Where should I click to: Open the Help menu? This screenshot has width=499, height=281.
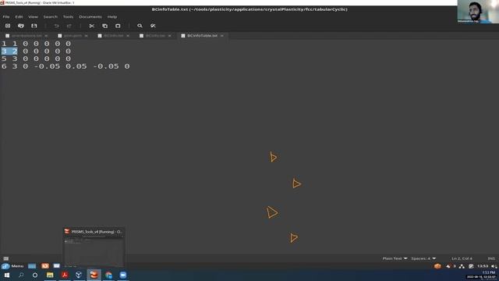click(x=112, y=16)
